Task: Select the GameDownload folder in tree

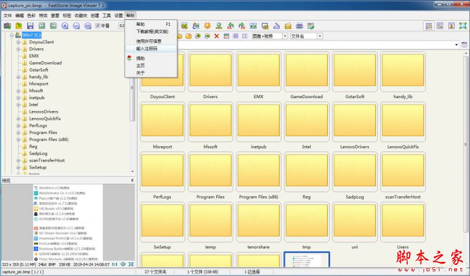Action: pos(45,63)
